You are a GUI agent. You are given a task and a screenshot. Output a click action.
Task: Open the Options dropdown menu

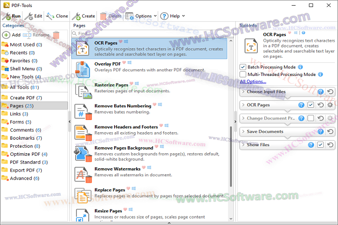[x=141, y=16]
